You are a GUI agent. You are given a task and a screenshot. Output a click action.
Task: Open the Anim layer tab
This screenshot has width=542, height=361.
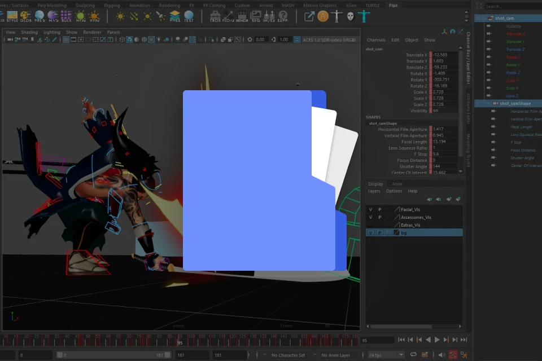coord(397,184)
